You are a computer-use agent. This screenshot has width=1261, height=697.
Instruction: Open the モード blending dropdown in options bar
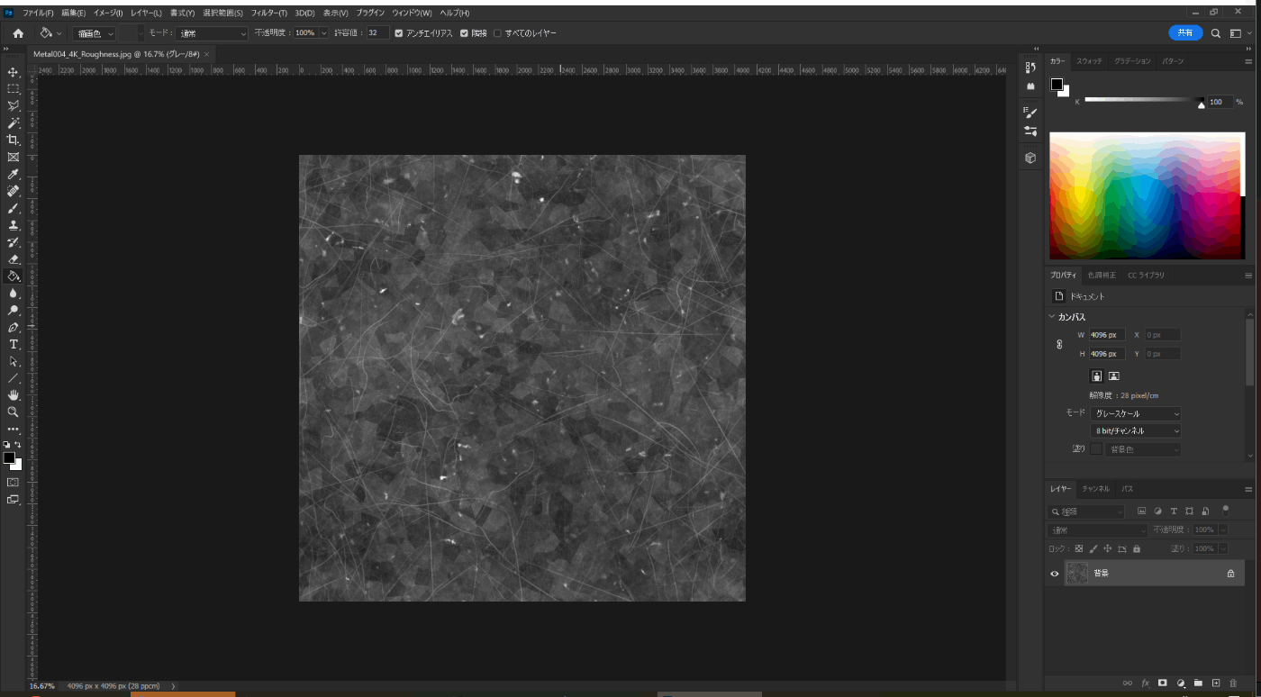tap(212, 33)
